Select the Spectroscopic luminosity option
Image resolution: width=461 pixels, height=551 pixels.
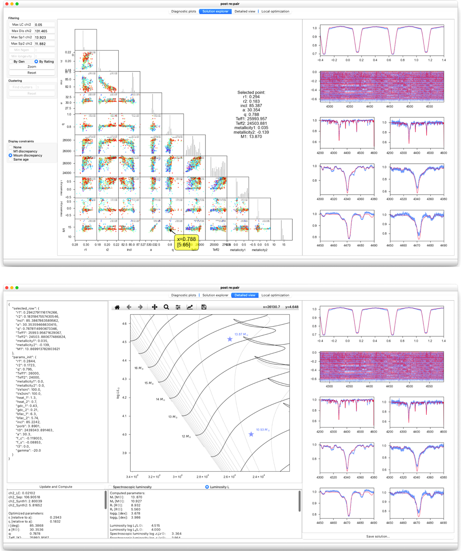click(110, 487)
